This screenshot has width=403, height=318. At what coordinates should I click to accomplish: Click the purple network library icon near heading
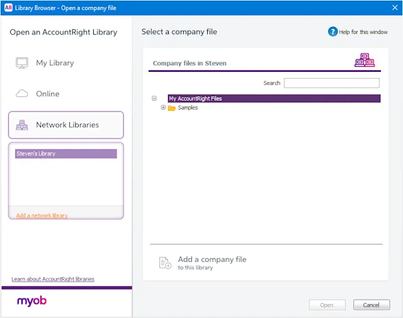[365, 60]
